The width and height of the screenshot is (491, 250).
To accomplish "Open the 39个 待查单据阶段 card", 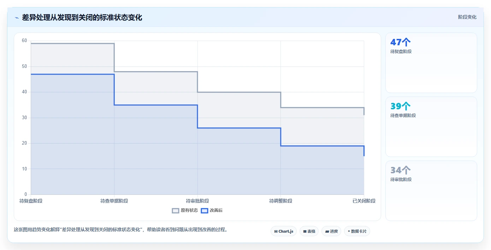I will coord(431,127).
